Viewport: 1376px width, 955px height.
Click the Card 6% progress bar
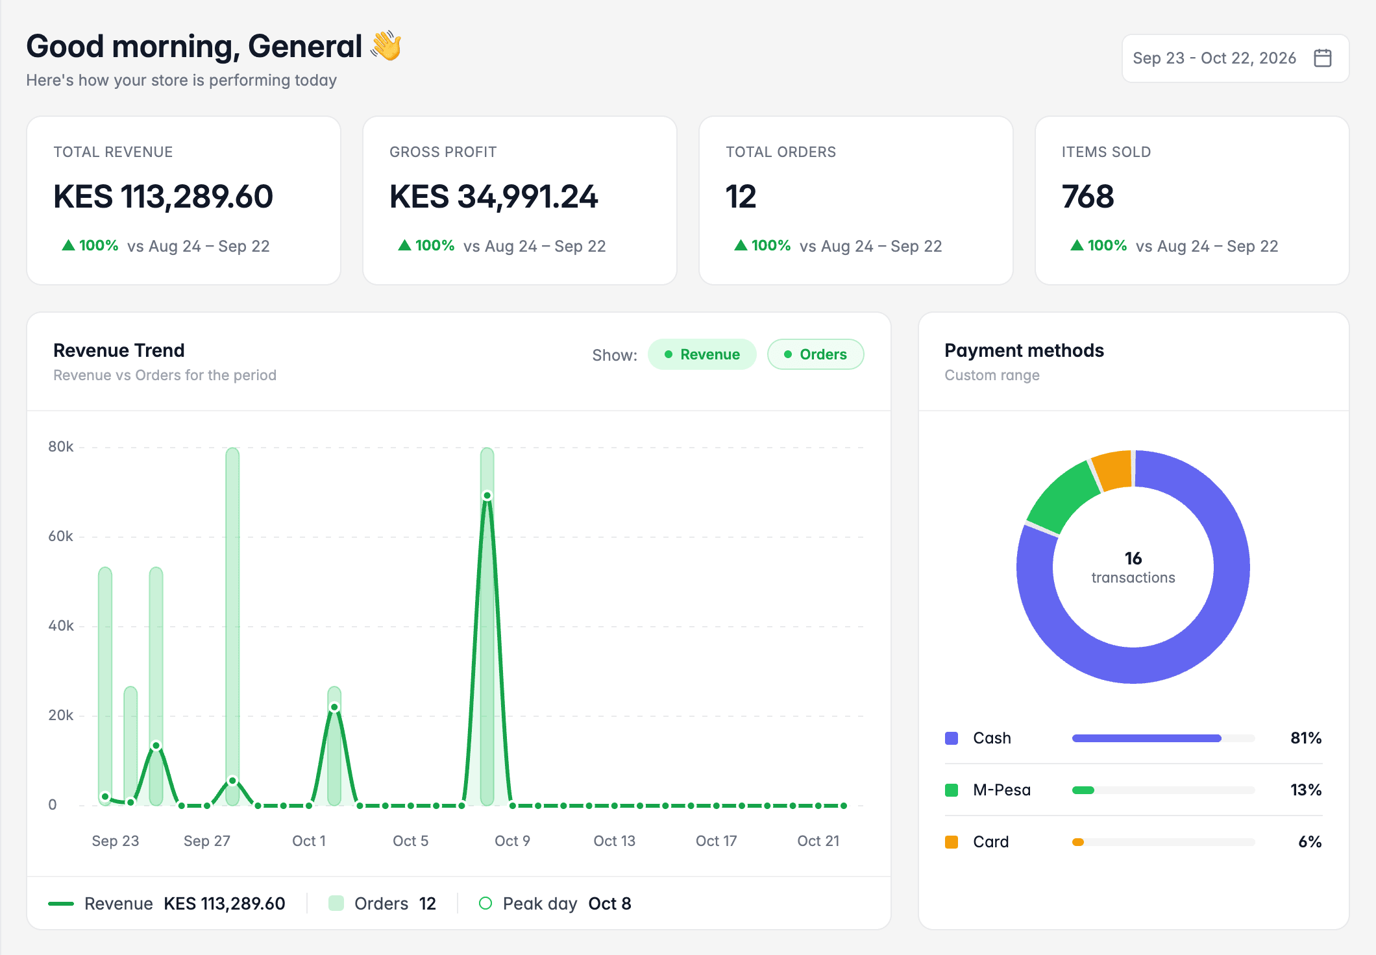point(1163,841)
